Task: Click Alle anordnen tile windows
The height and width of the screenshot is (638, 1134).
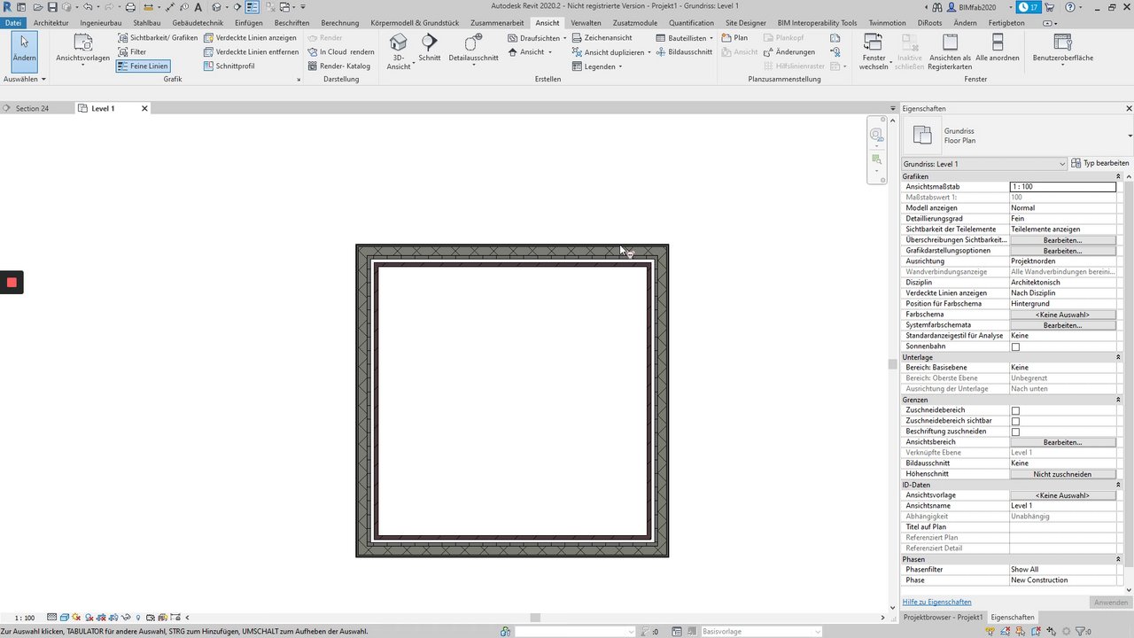Action: (998, 49)
